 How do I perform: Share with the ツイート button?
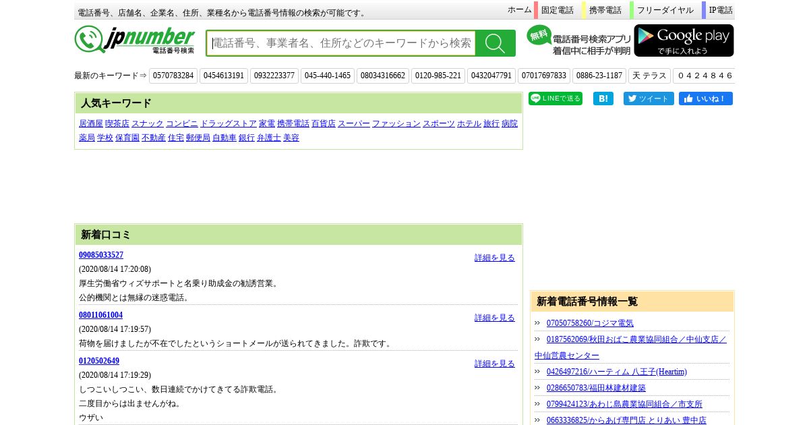pos(649,98)
